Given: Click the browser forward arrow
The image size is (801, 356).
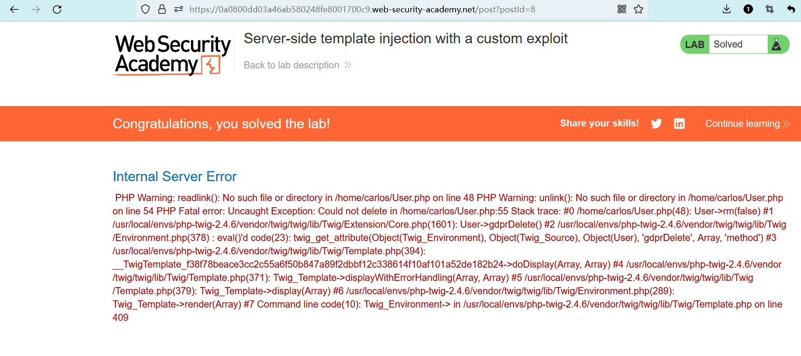Looking at the screenshot, I should [x=36, y=10].
